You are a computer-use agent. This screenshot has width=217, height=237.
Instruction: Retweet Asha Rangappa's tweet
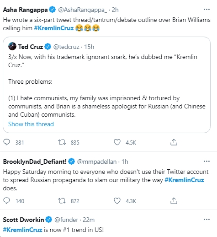pos(62,142)
